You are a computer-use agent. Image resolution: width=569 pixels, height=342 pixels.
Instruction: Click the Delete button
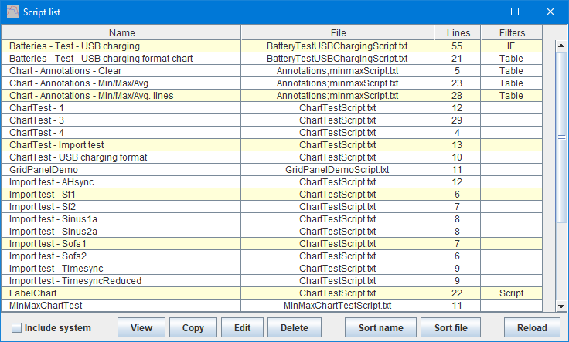(295, 328)
